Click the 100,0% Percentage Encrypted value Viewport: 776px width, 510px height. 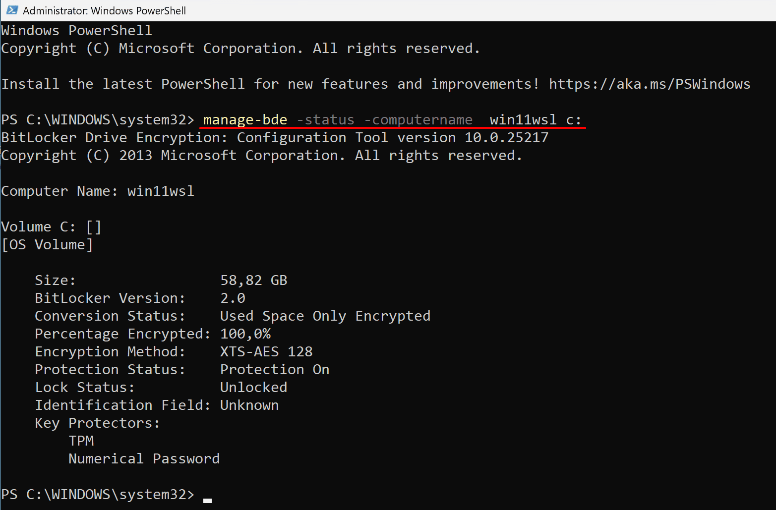(245, 333)
